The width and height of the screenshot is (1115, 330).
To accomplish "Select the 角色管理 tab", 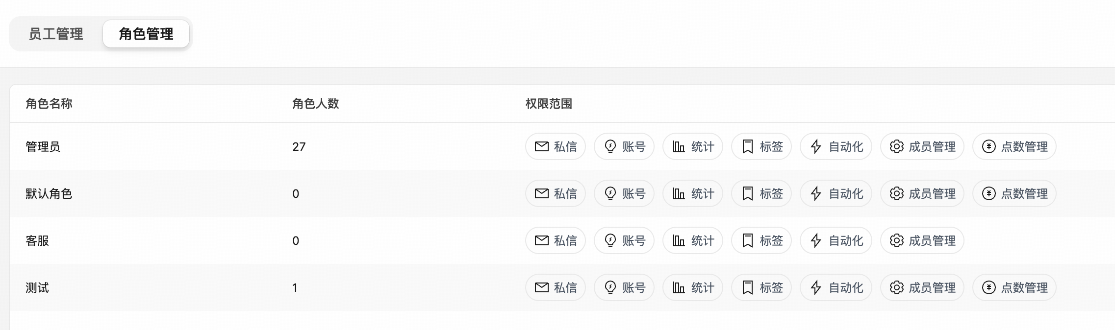I will 146,34.
